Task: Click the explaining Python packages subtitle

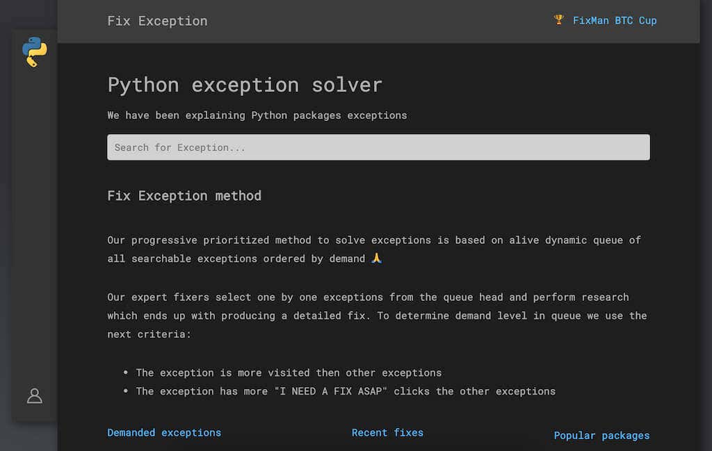Action: (257, 115)
